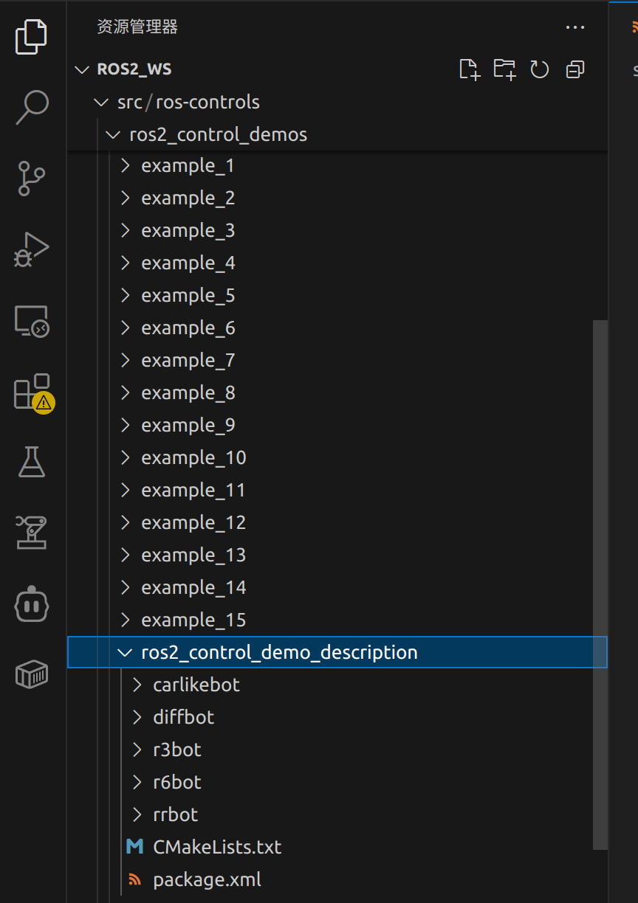The height and width of the screenshot is (903, 638).
Task: Open Run and Debug view
Action: [32, 249]
